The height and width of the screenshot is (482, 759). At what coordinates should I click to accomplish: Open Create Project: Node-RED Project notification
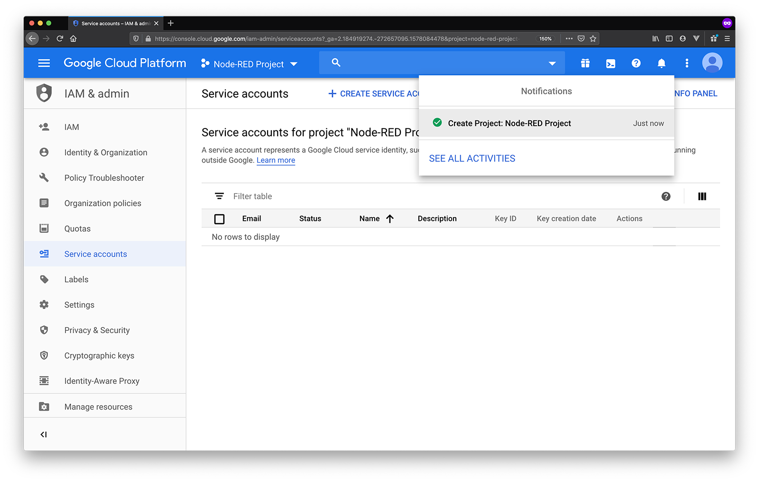coord(546,123)
